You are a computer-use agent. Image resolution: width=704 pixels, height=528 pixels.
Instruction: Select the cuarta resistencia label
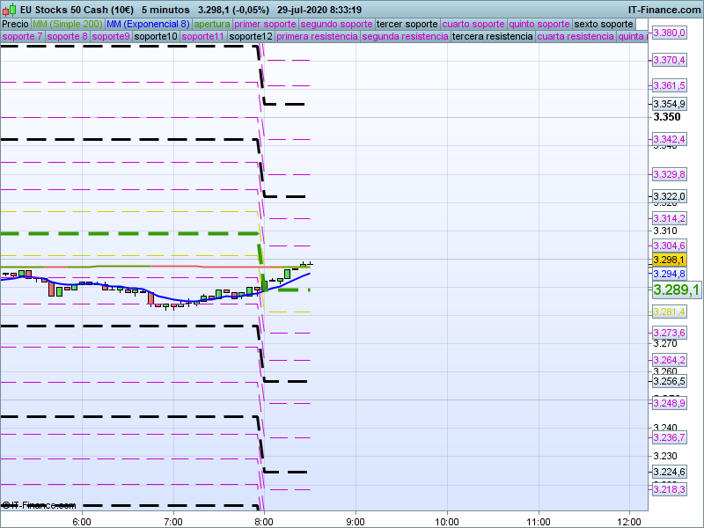[576, 37]
